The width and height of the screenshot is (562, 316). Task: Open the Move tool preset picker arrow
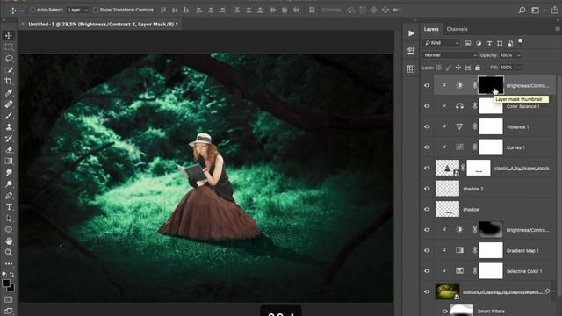pos(21,11)
